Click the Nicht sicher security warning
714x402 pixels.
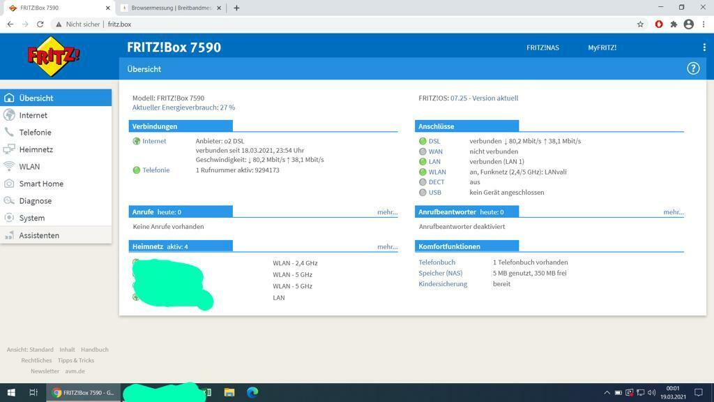coord(77,24)
